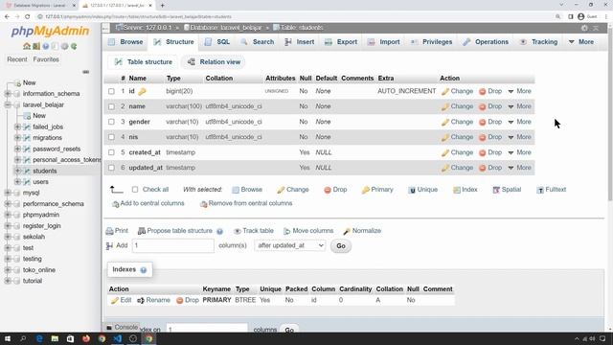Click the primary key icon next to id
Image resolution: width=613 pixels, height=345 pixels.
(x=142, y=92)
